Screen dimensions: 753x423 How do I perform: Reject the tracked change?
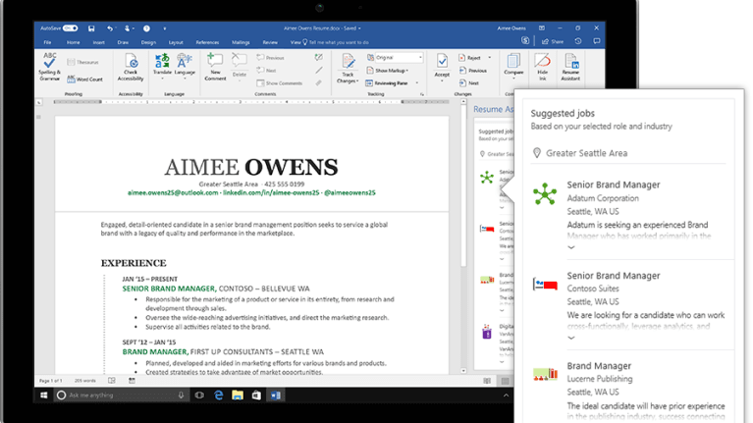point(469,58)
